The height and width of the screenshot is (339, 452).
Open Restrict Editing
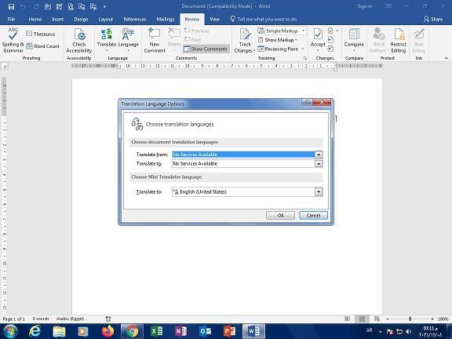399,41
